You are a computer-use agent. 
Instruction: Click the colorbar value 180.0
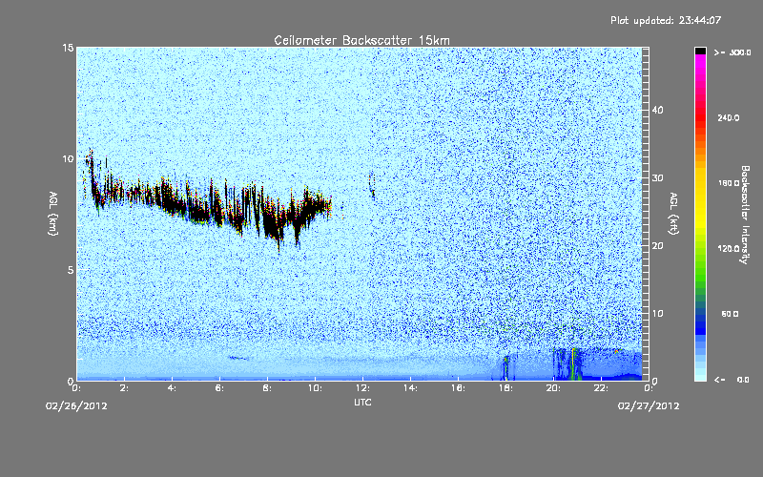coord(729,183)
